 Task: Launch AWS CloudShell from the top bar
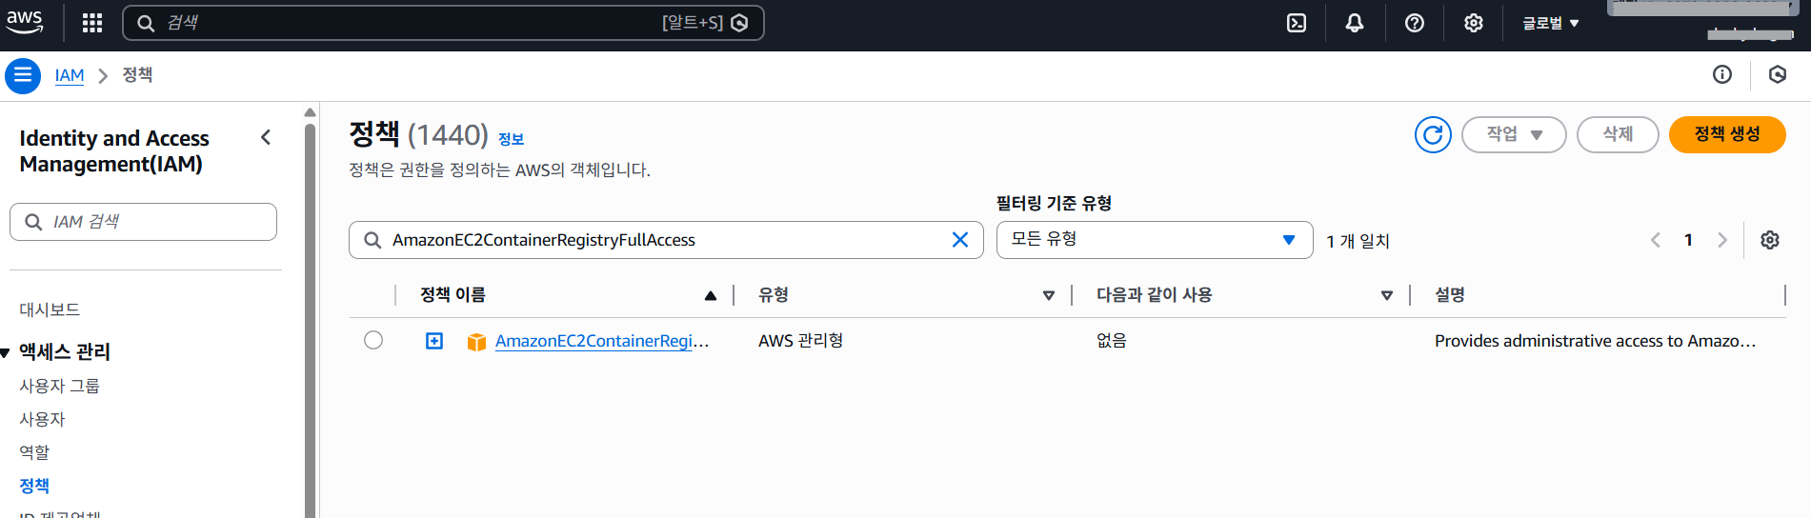(x=1297, y=23)
